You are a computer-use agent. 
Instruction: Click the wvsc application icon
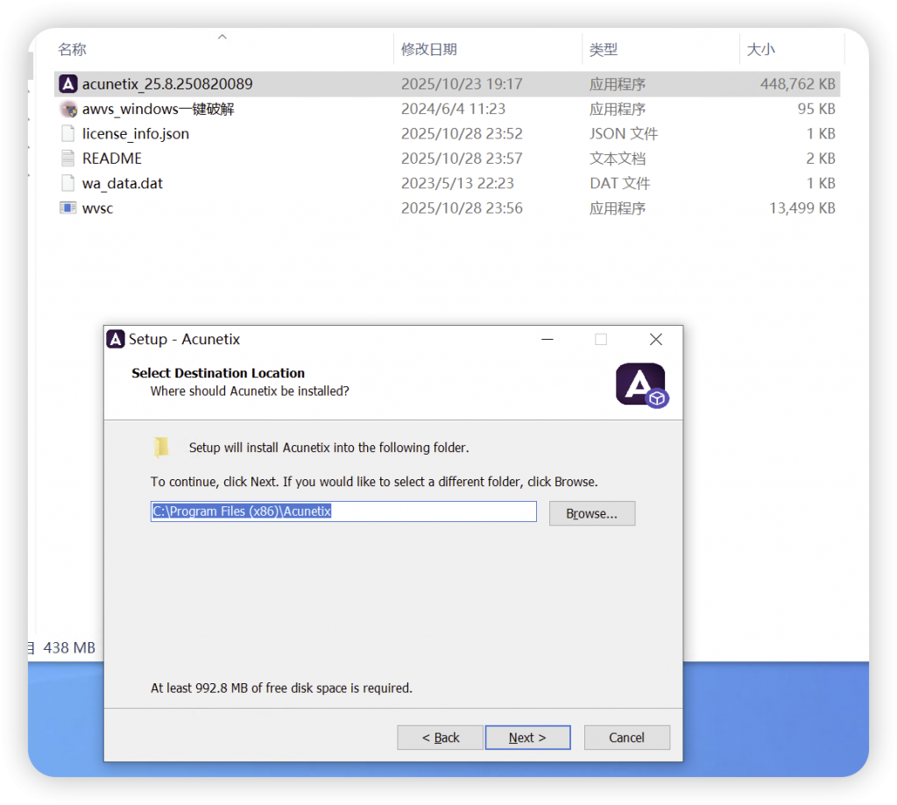(x=68, y=208)
